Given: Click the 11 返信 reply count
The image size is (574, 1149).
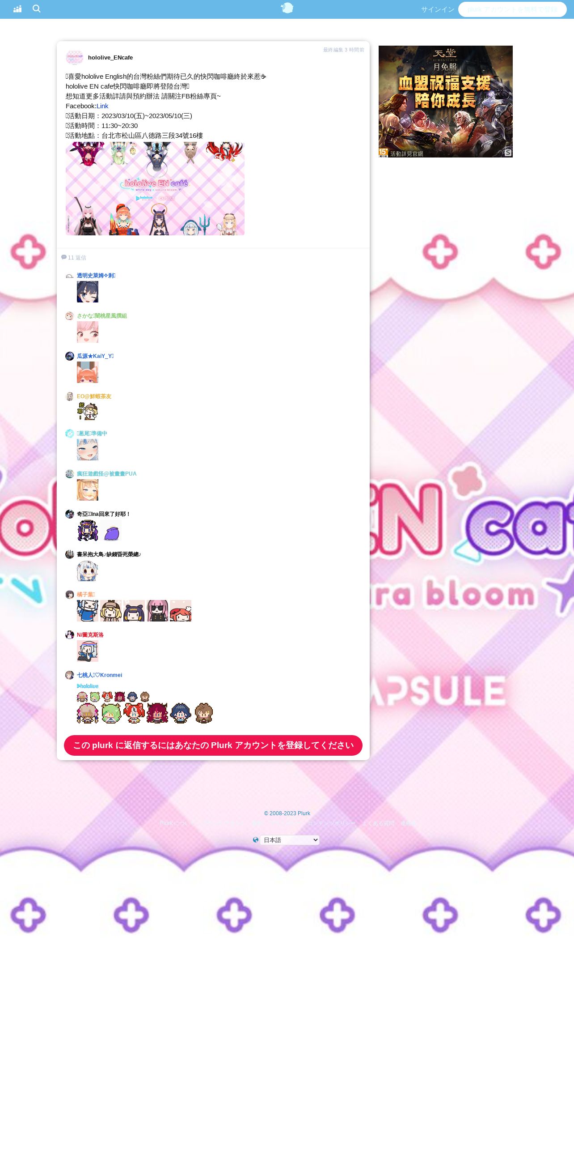Looking at the screenshot, I should click(x=74, y=257).
